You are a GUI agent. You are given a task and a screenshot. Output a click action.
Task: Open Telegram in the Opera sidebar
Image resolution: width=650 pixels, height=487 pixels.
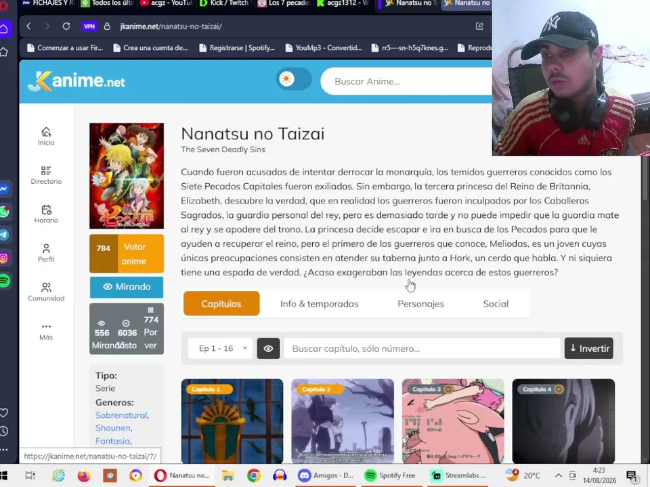[4, 235]
